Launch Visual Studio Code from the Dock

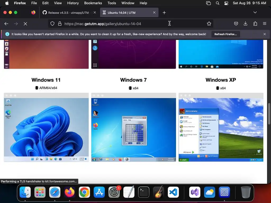[x=173, y=192]
